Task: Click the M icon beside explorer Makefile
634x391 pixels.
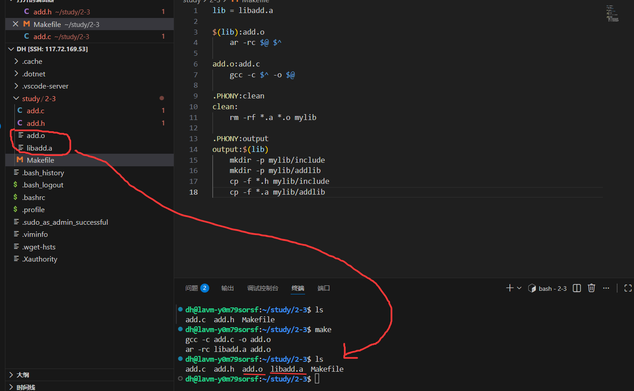Action: click(x=20, y=160)
